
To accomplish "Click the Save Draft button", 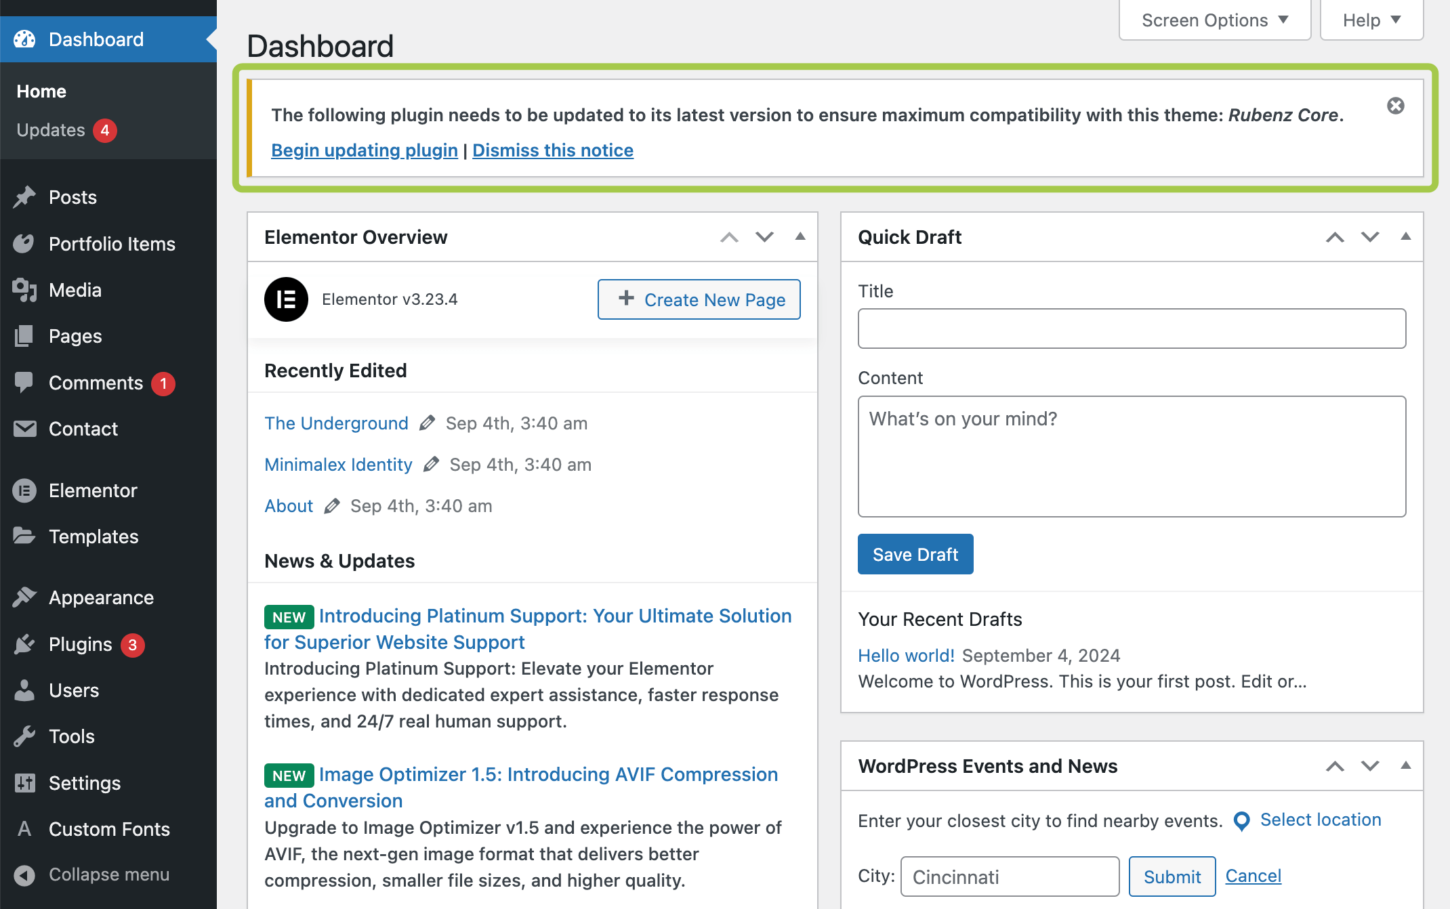I will click(x=915, y=554).
